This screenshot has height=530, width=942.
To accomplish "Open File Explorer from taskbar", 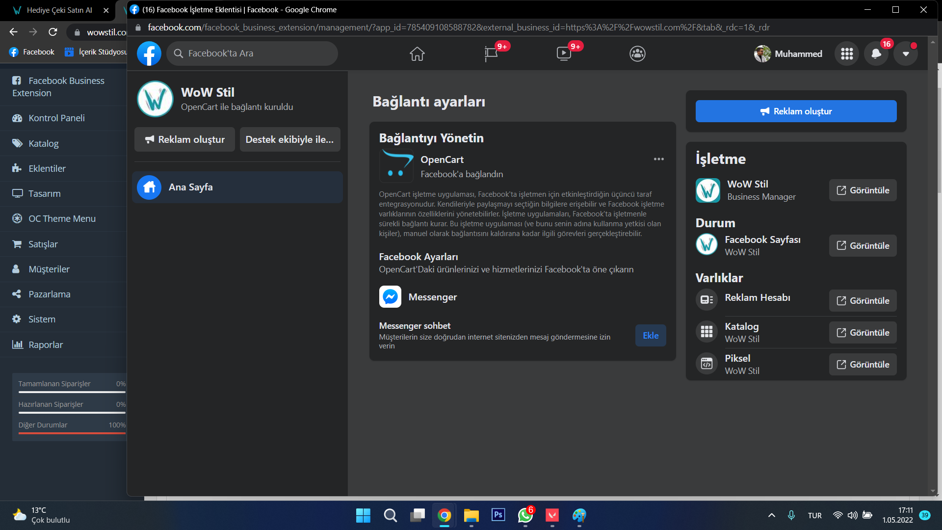I will click(x=471, y=515).
